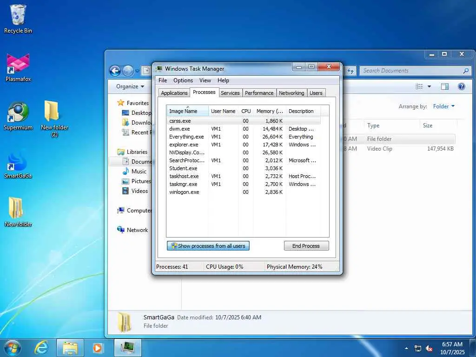Screen dimensions: 476x357
Task: Toggle the Explorer preview pane button
Action: coord(444,86)
